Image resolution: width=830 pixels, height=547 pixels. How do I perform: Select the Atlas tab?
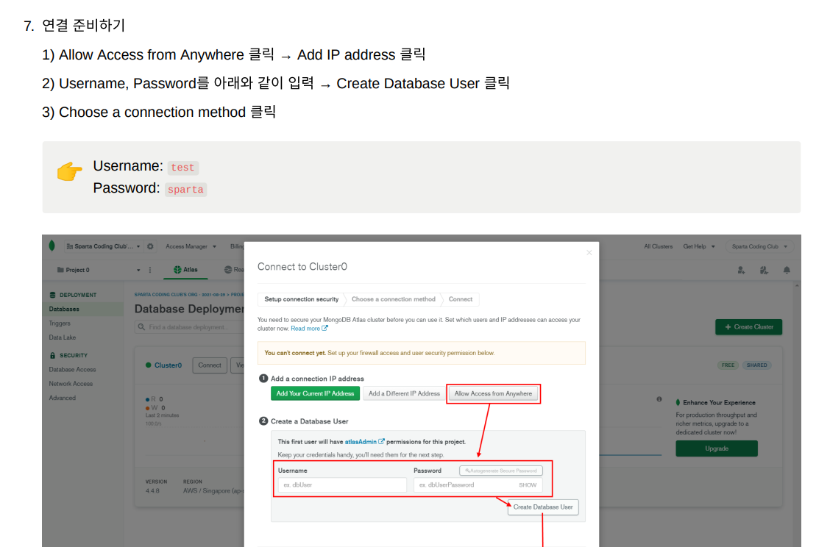tap(186, 270)
